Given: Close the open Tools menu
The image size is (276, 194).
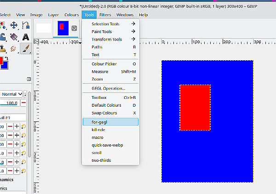Looking at the screenshot, I should pyautogui.click(x=89, y=15).
